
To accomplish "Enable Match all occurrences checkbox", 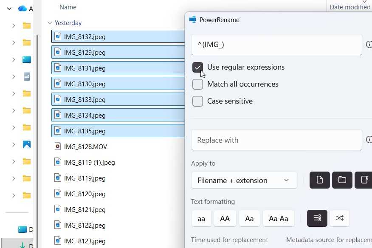I will click(x=197, y=84).
